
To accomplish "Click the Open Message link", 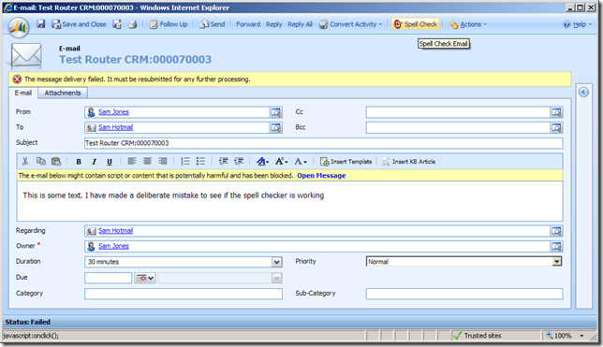I will (321, 176).
